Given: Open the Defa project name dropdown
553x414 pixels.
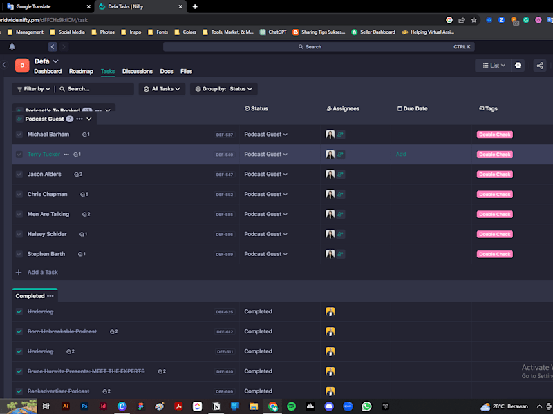Looking at the screenshot, I should pyautogui.click(x=46, y=61).
